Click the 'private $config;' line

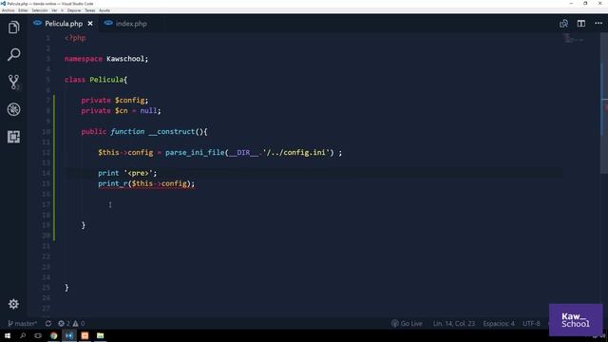click(x=115, y=101)
